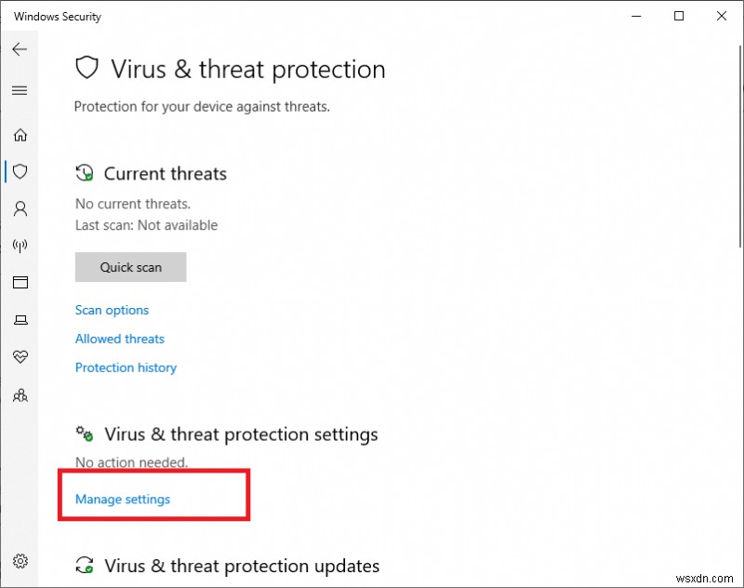Click Virus & threat protection settings heading

click(241, 434)
